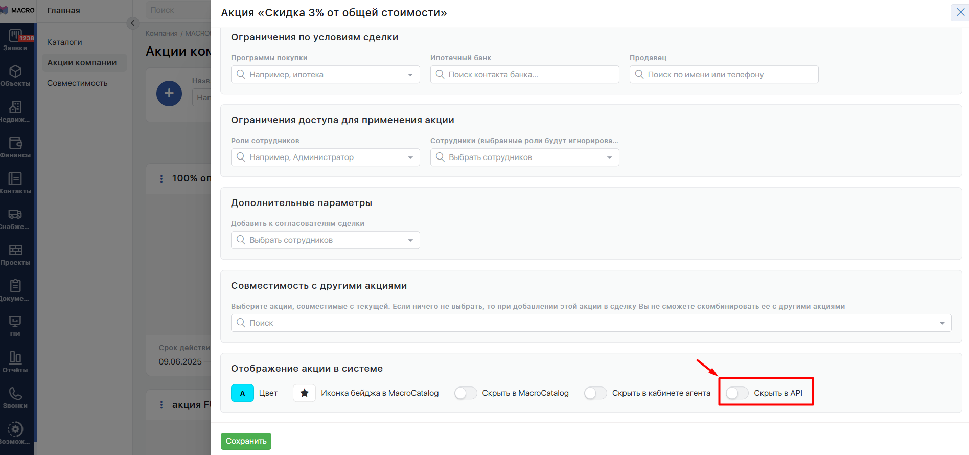The image size is (969, 455).
Task: Enable Скрыть в кабинете агента switch
Action: [595, 393]
